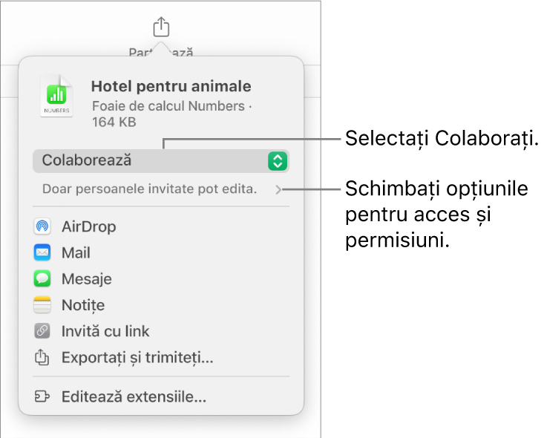Select Mail in the share list

[x=76, y=253]
